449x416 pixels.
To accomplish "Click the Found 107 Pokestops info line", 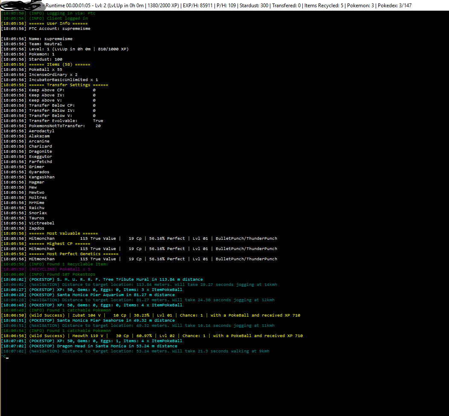I will pyautogui.click(x=62, y=274).
